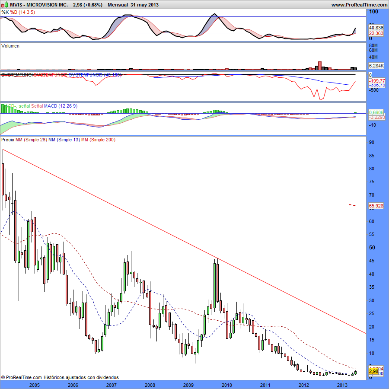
Task: Click the red Señal label in MACD panel
Action: click(x=37, y=106)
